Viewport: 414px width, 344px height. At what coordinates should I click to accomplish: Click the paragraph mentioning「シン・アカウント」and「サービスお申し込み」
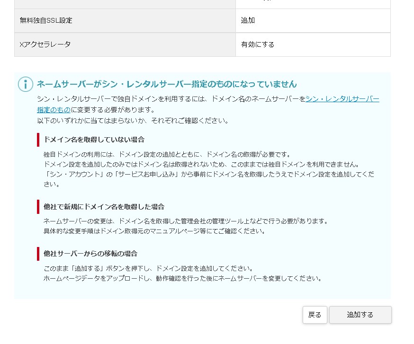pos(208,174)
